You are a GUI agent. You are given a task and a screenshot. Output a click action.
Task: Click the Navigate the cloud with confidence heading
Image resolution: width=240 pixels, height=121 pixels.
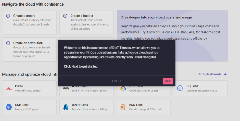tap(33, 4)
